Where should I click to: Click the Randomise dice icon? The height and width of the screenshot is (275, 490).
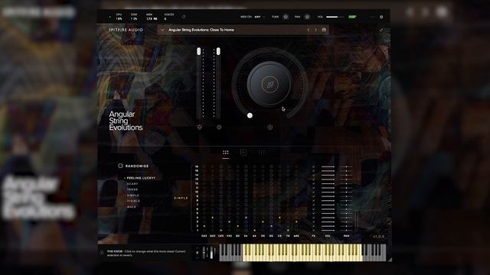[x=120, y=166]
